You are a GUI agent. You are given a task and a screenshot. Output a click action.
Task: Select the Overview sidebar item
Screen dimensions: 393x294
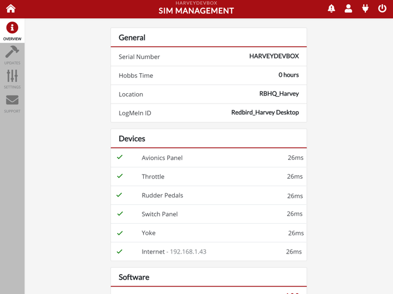coord(12,31)
